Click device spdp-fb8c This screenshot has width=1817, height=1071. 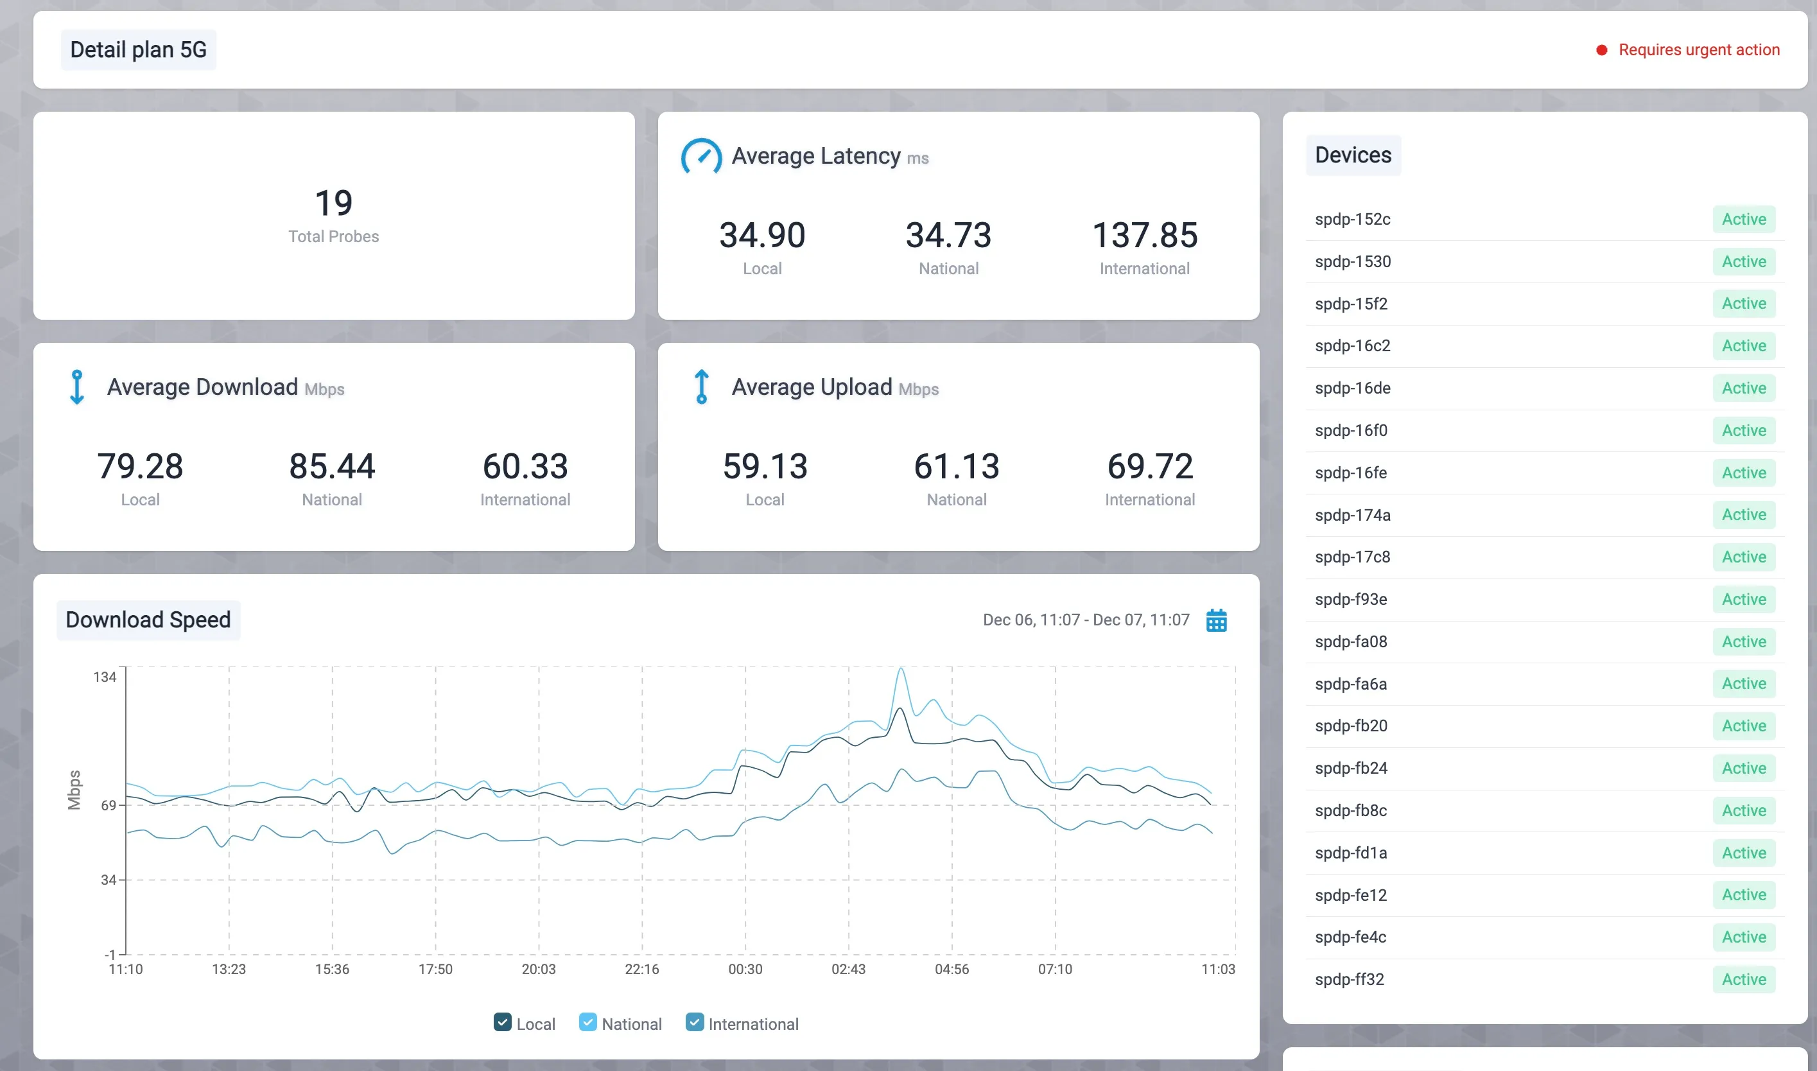tap(1545, 810)
